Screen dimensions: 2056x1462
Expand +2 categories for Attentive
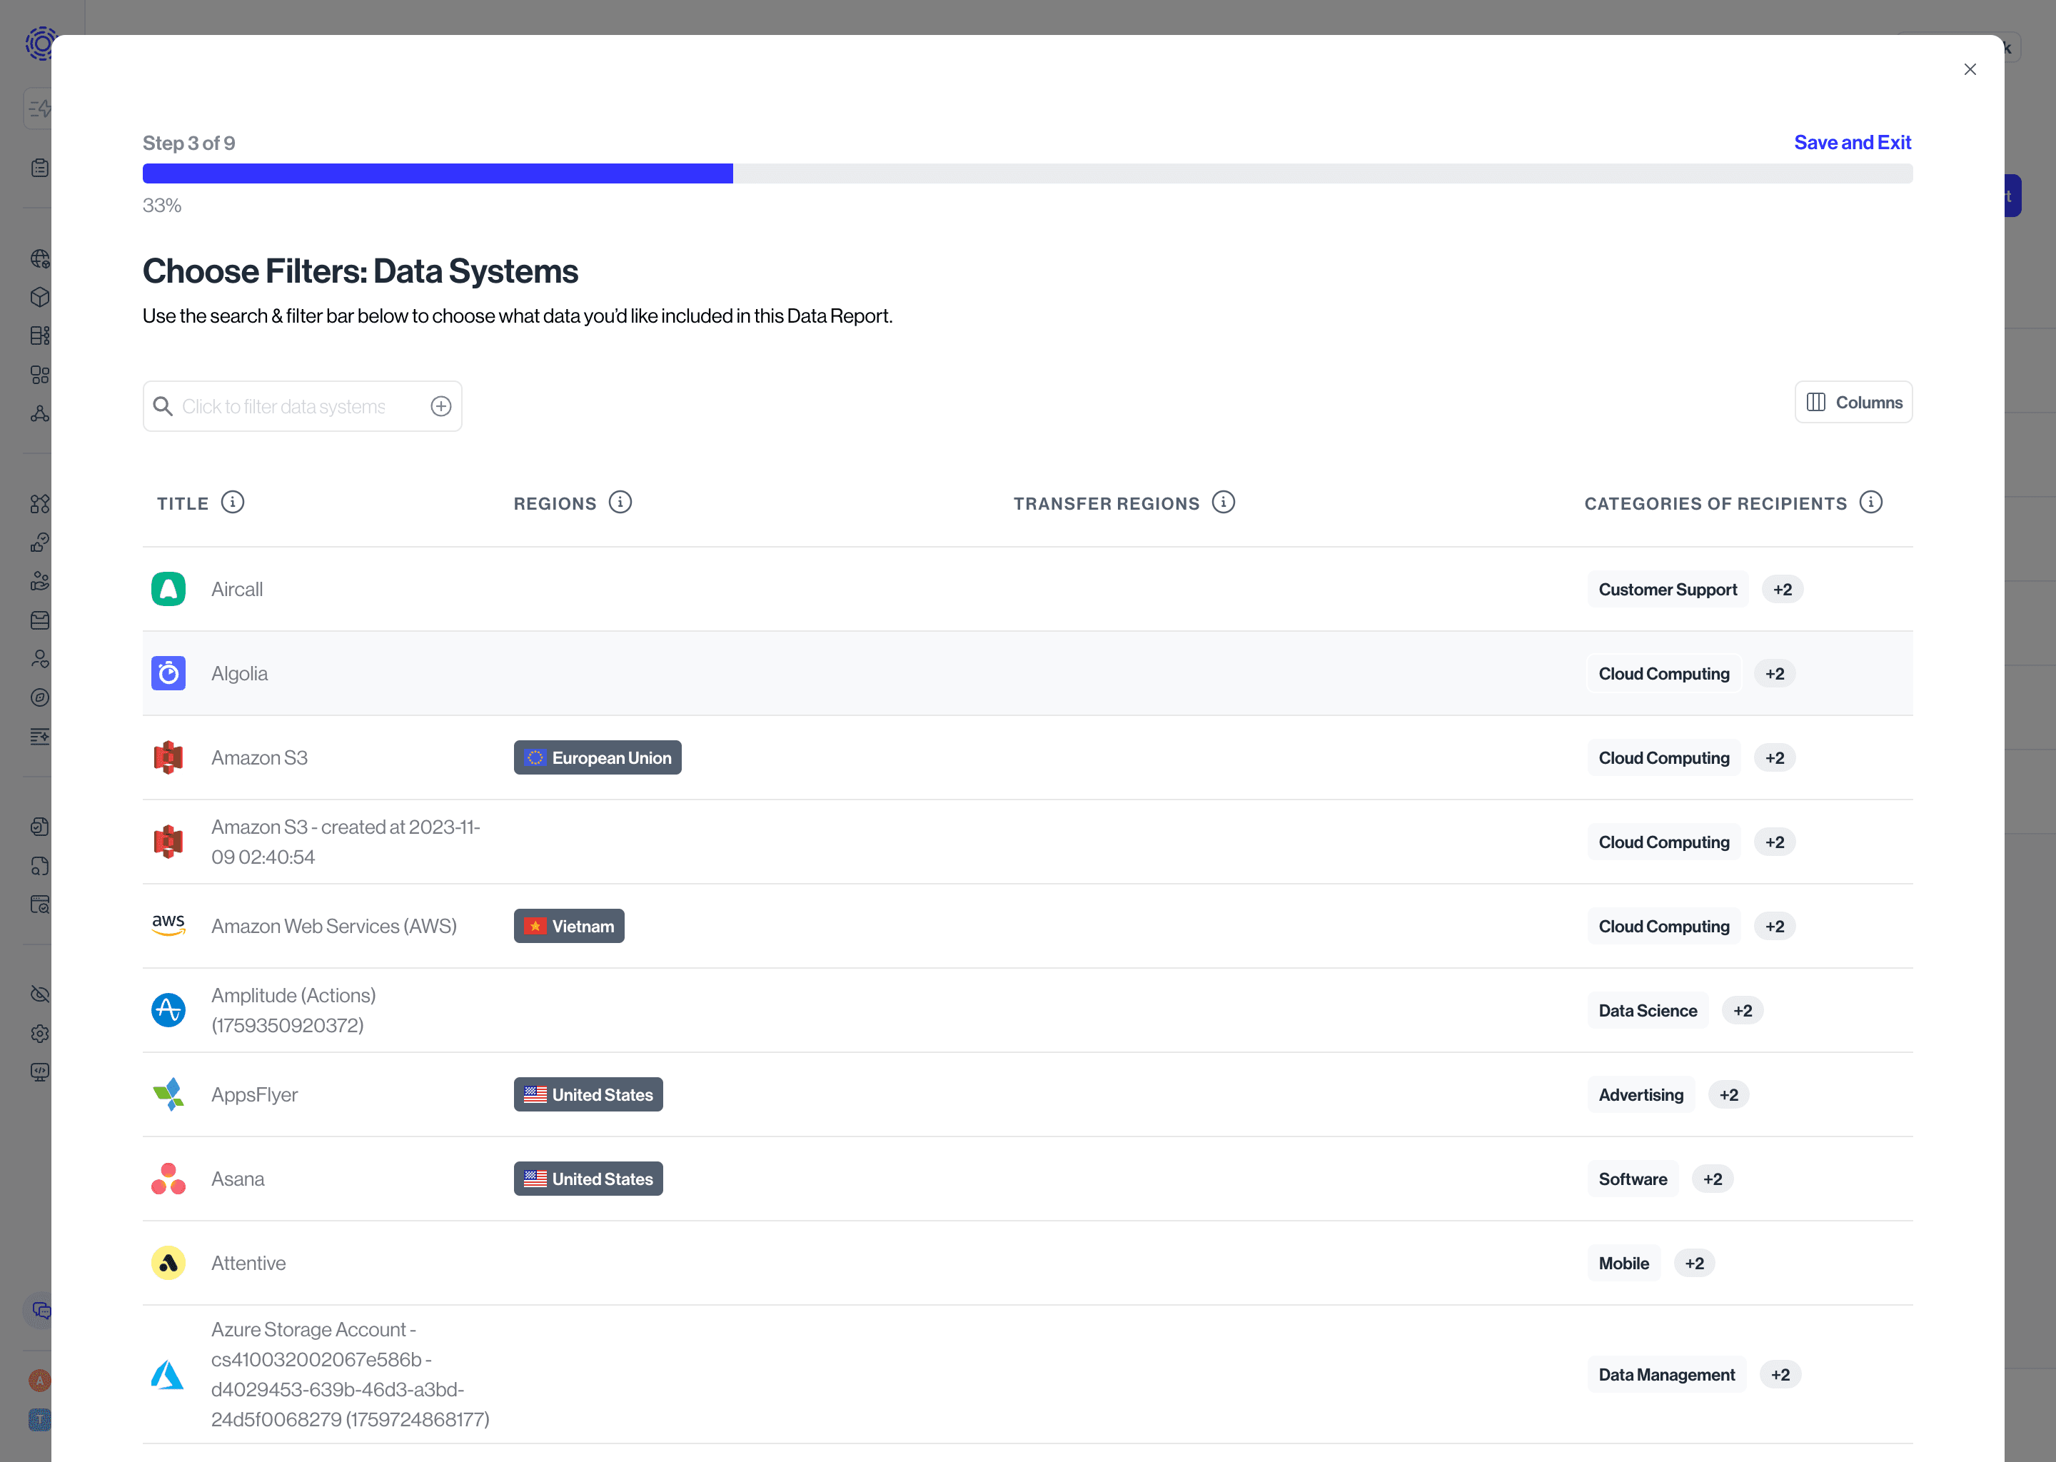coord(1694,1263)
